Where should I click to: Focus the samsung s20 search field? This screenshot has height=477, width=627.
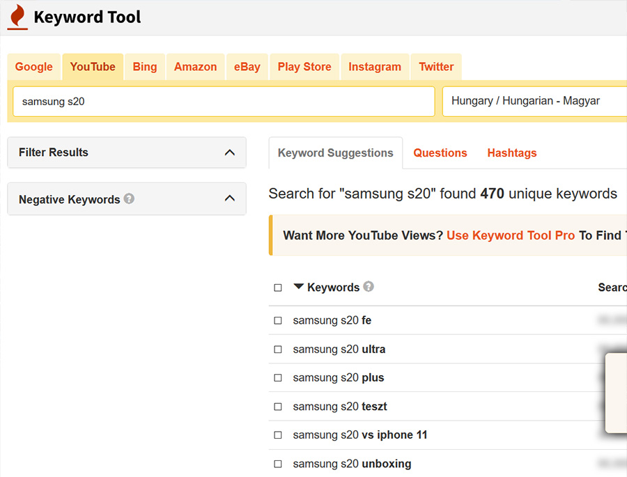click(224, 102)
